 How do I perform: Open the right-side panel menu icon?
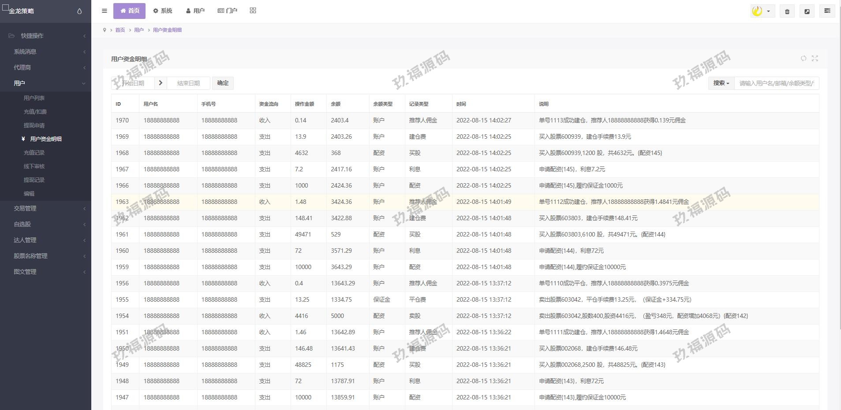827,11
